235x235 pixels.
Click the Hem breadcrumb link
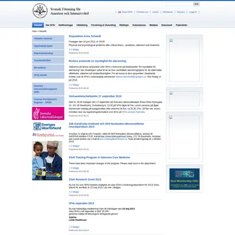(x=34, y=31)
